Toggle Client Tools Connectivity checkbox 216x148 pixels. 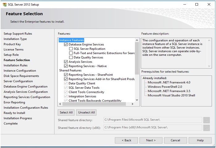(66, 92)
